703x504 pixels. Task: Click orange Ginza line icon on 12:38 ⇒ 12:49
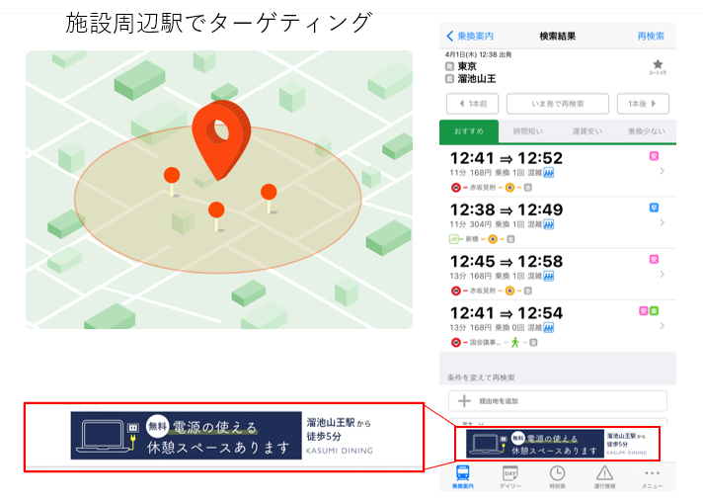pyautogui.click(x=493, y=239)
